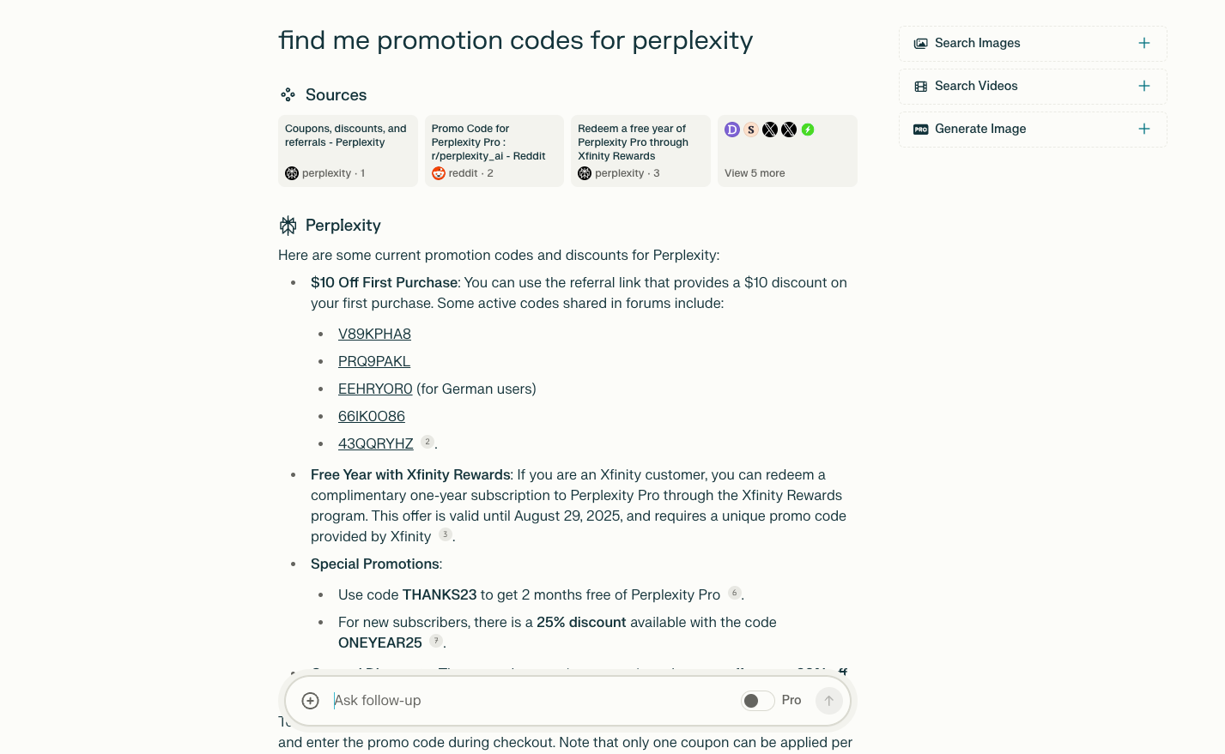The image size is (1225, 754).
Task: Click the Search Videos film strip icon
Action: pyautogui.click(x=921, y=86)
